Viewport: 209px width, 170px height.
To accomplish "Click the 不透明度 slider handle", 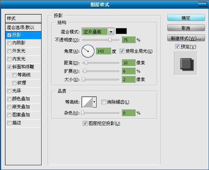I will tap(110, 40).
